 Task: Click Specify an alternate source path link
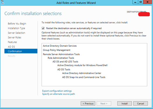coord(59,94)
